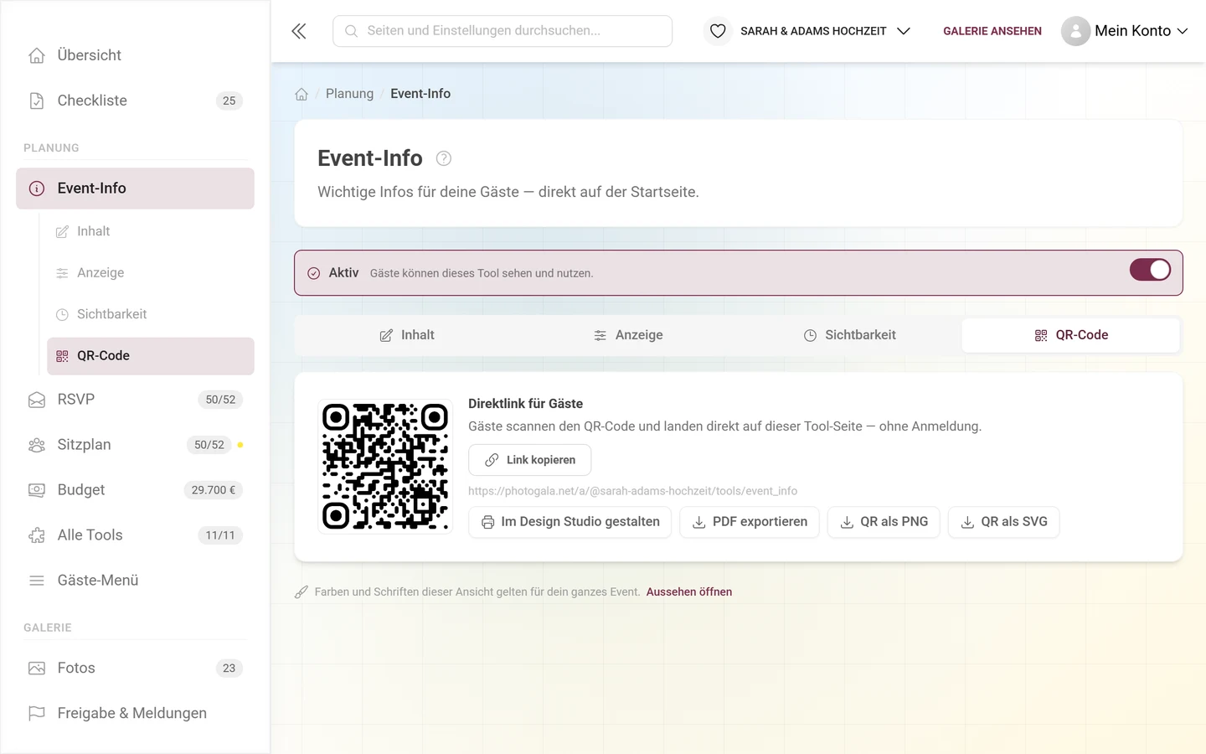Click the Gäste-Menü hamburger icon
Screen dimensions: 1206x754
point(37,581)
